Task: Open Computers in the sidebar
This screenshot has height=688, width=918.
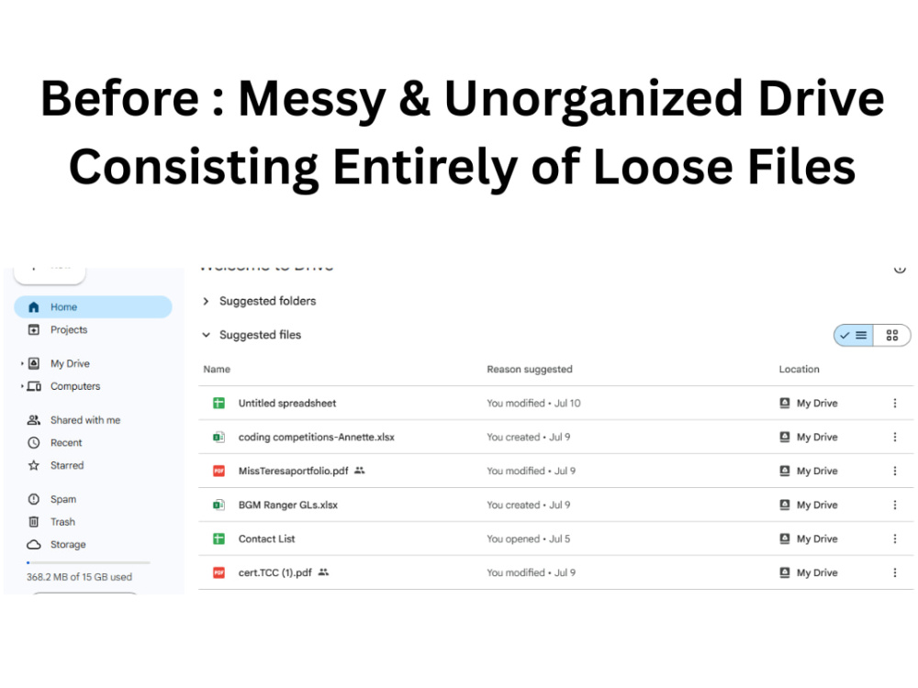Action: pos(75,386)
